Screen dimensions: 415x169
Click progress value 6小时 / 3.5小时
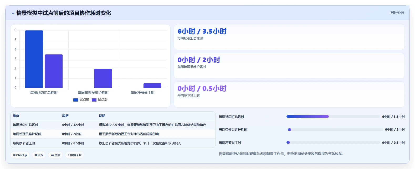click(x=393, y=117)
